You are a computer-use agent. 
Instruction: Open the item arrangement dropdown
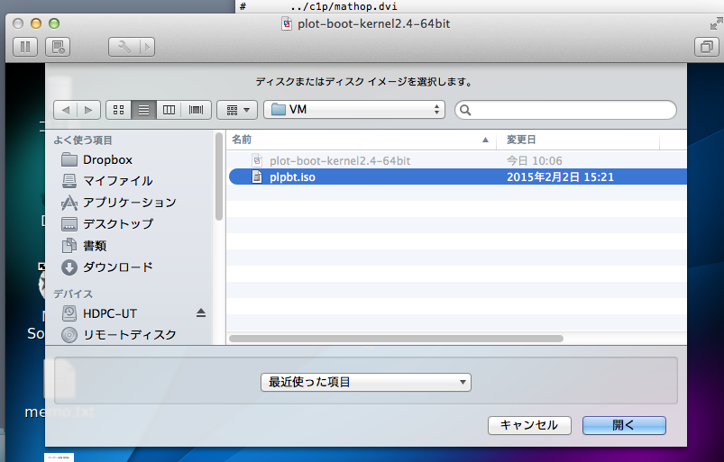coord(237,110)
